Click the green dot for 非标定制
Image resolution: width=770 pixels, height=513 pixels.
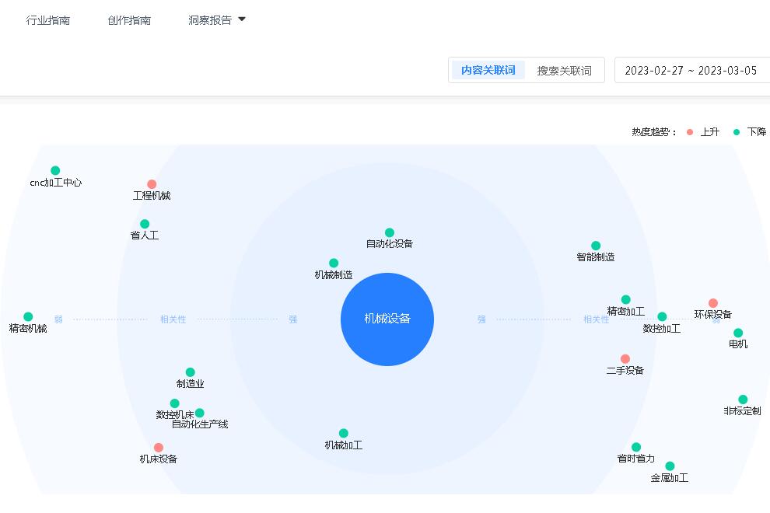click(743, 400)
